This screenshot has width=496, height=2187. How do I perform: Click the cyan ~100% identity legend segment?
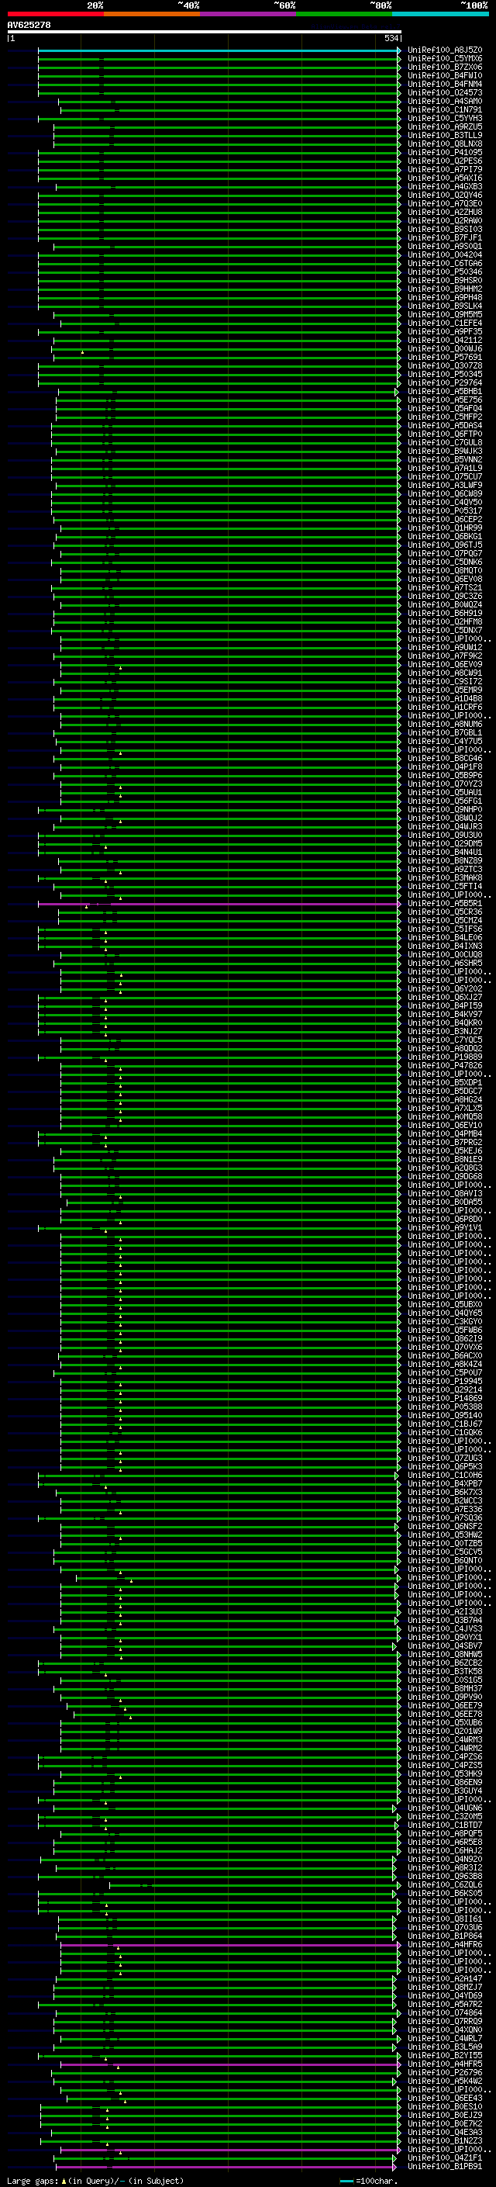(x=441, y=14)
